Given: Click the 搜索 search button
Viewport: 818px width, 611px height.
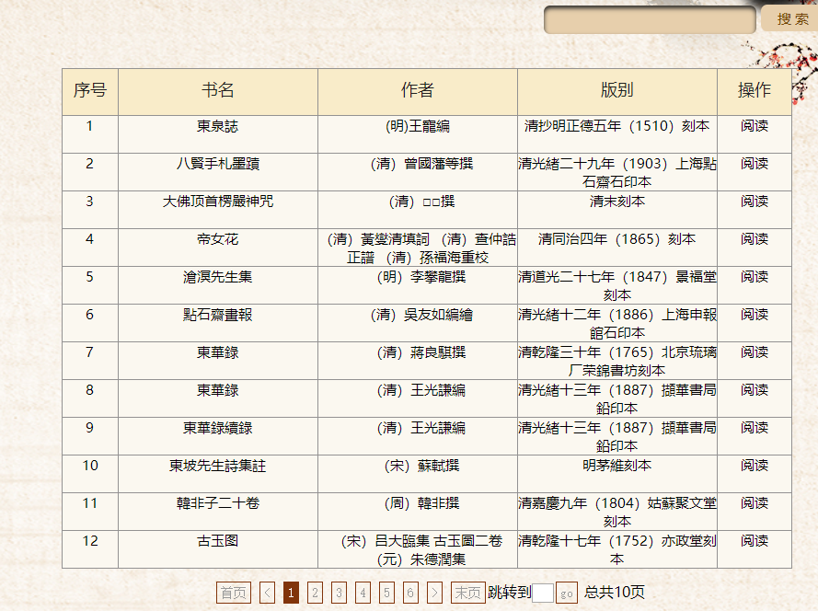Looking at the screenshot, I should [x=790, y=19].
